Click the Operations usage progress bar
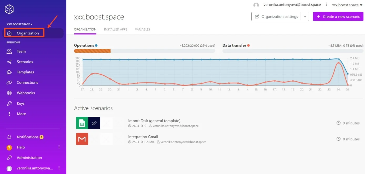 [x=144, y=51]
